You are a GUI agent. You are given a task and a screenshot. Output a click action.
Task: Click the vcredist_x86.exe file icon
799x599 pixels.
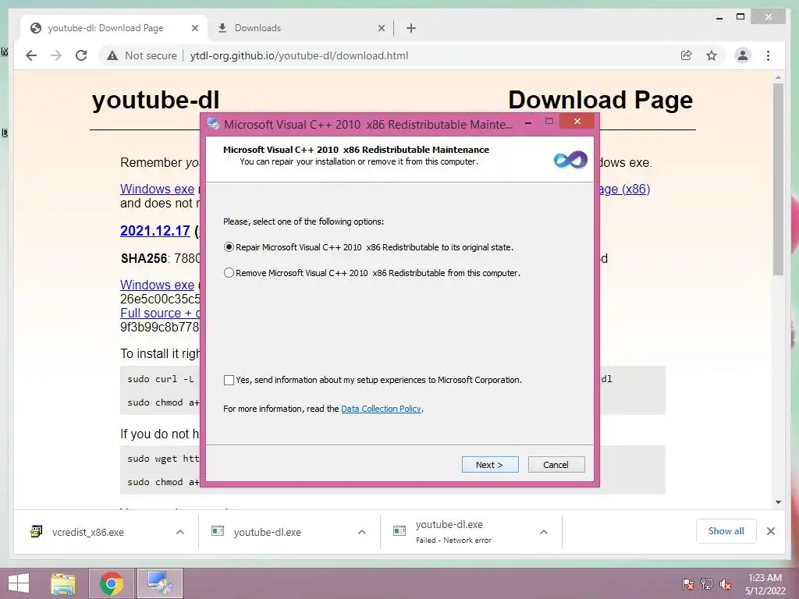37,531
